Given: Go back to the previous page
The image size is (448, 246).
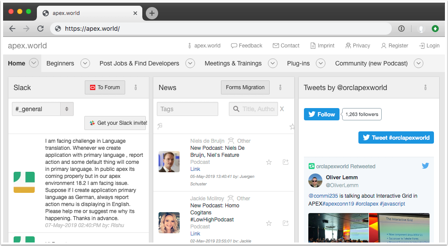Looking at the screenshot, I should tap(12, 29).
